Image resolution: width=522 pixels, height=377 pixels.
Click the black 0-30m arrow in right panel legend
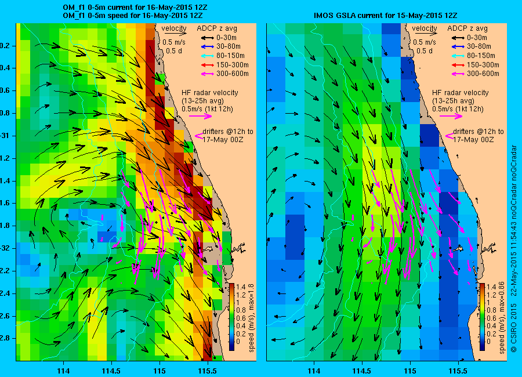click(x=458, y=38)
